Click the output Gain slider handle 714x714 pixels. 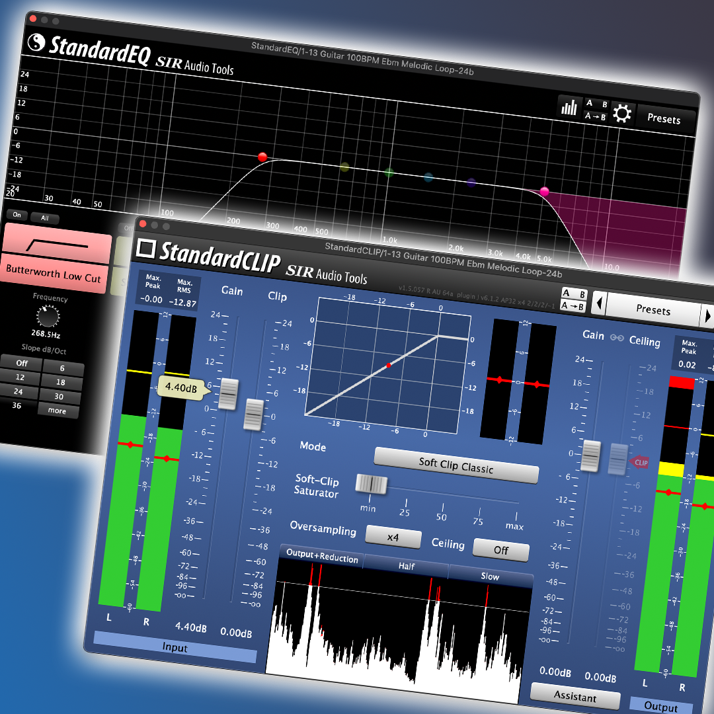coord(591,456)
